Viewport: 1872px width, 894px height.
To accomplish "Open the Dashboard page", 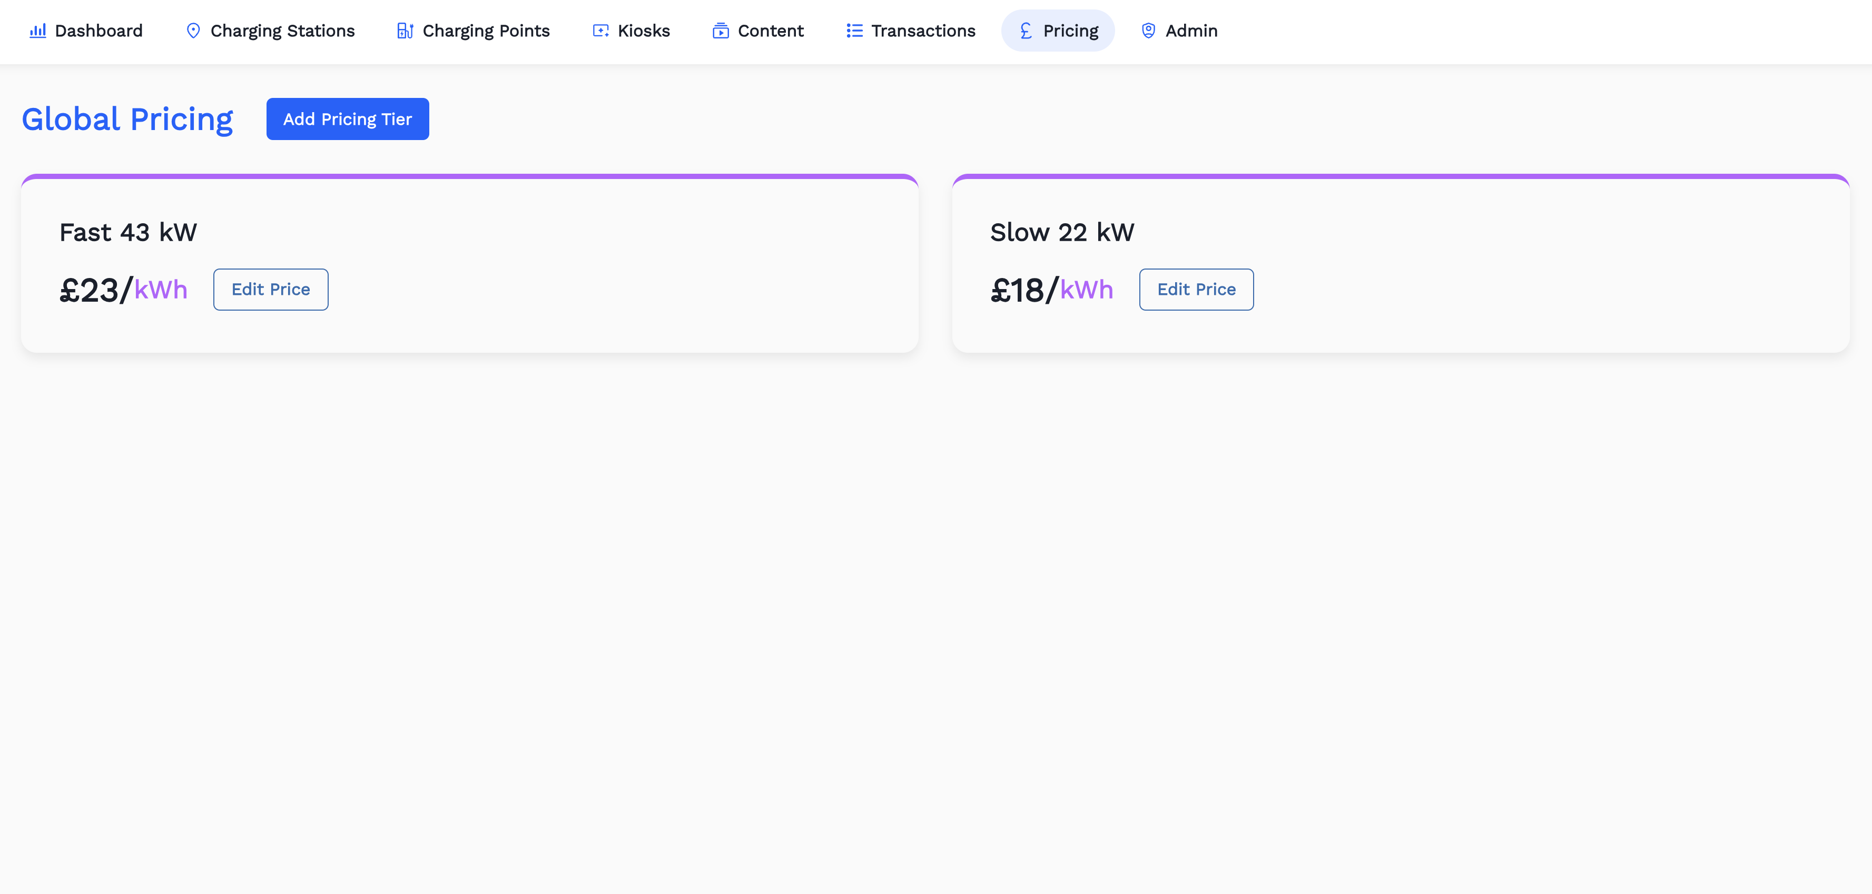I will pyautogui.click(x=99, y=31).
